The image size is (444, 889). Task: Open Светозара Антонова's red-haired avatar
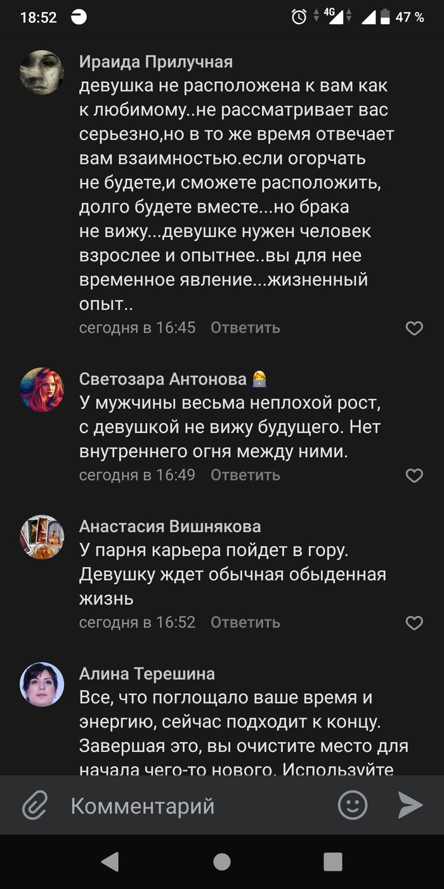42,390
